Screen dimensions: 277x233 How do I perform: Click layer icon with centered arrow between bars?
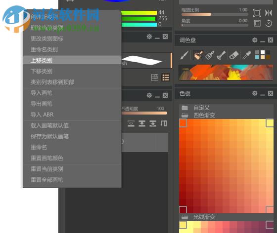tap(142, 123)
